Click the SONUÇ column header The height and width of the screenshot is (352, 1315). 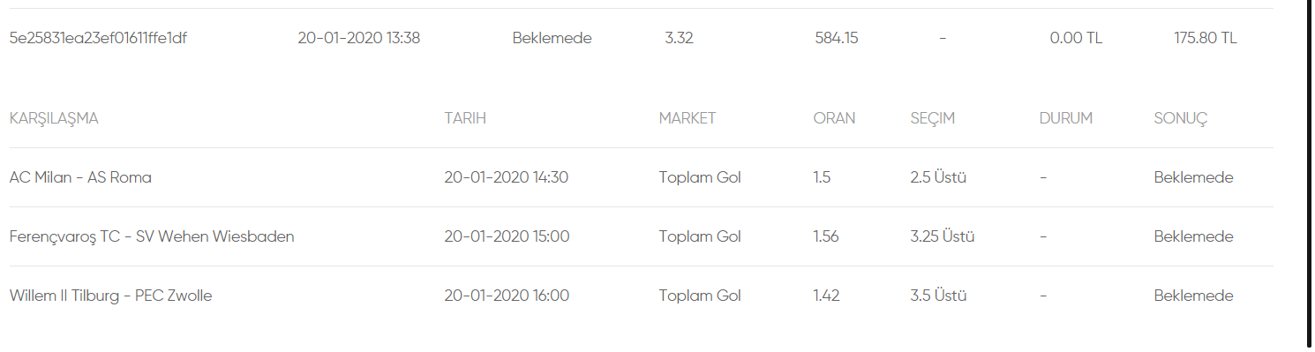[1181, 118]
